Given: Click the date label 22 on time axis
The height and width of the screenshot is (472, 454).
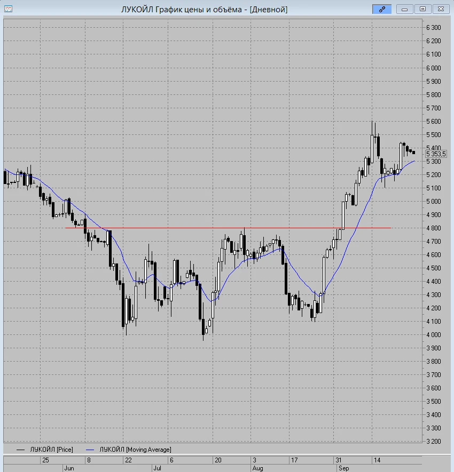Looking at the screenshot, I should [128, 460].
